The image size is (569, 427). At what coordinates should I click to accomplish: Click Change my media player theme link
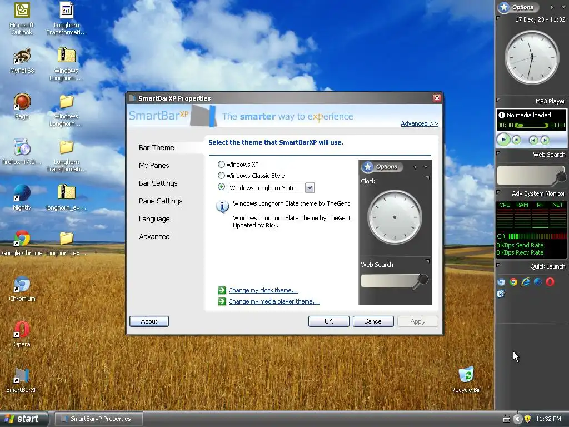pyautogui.click(x=273, y=301)
